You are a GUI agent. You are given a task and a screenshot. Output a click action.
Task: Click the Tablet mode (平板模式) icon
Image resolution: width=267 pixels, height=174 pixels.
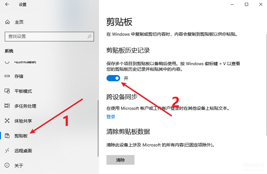click(x=7, y=91)
